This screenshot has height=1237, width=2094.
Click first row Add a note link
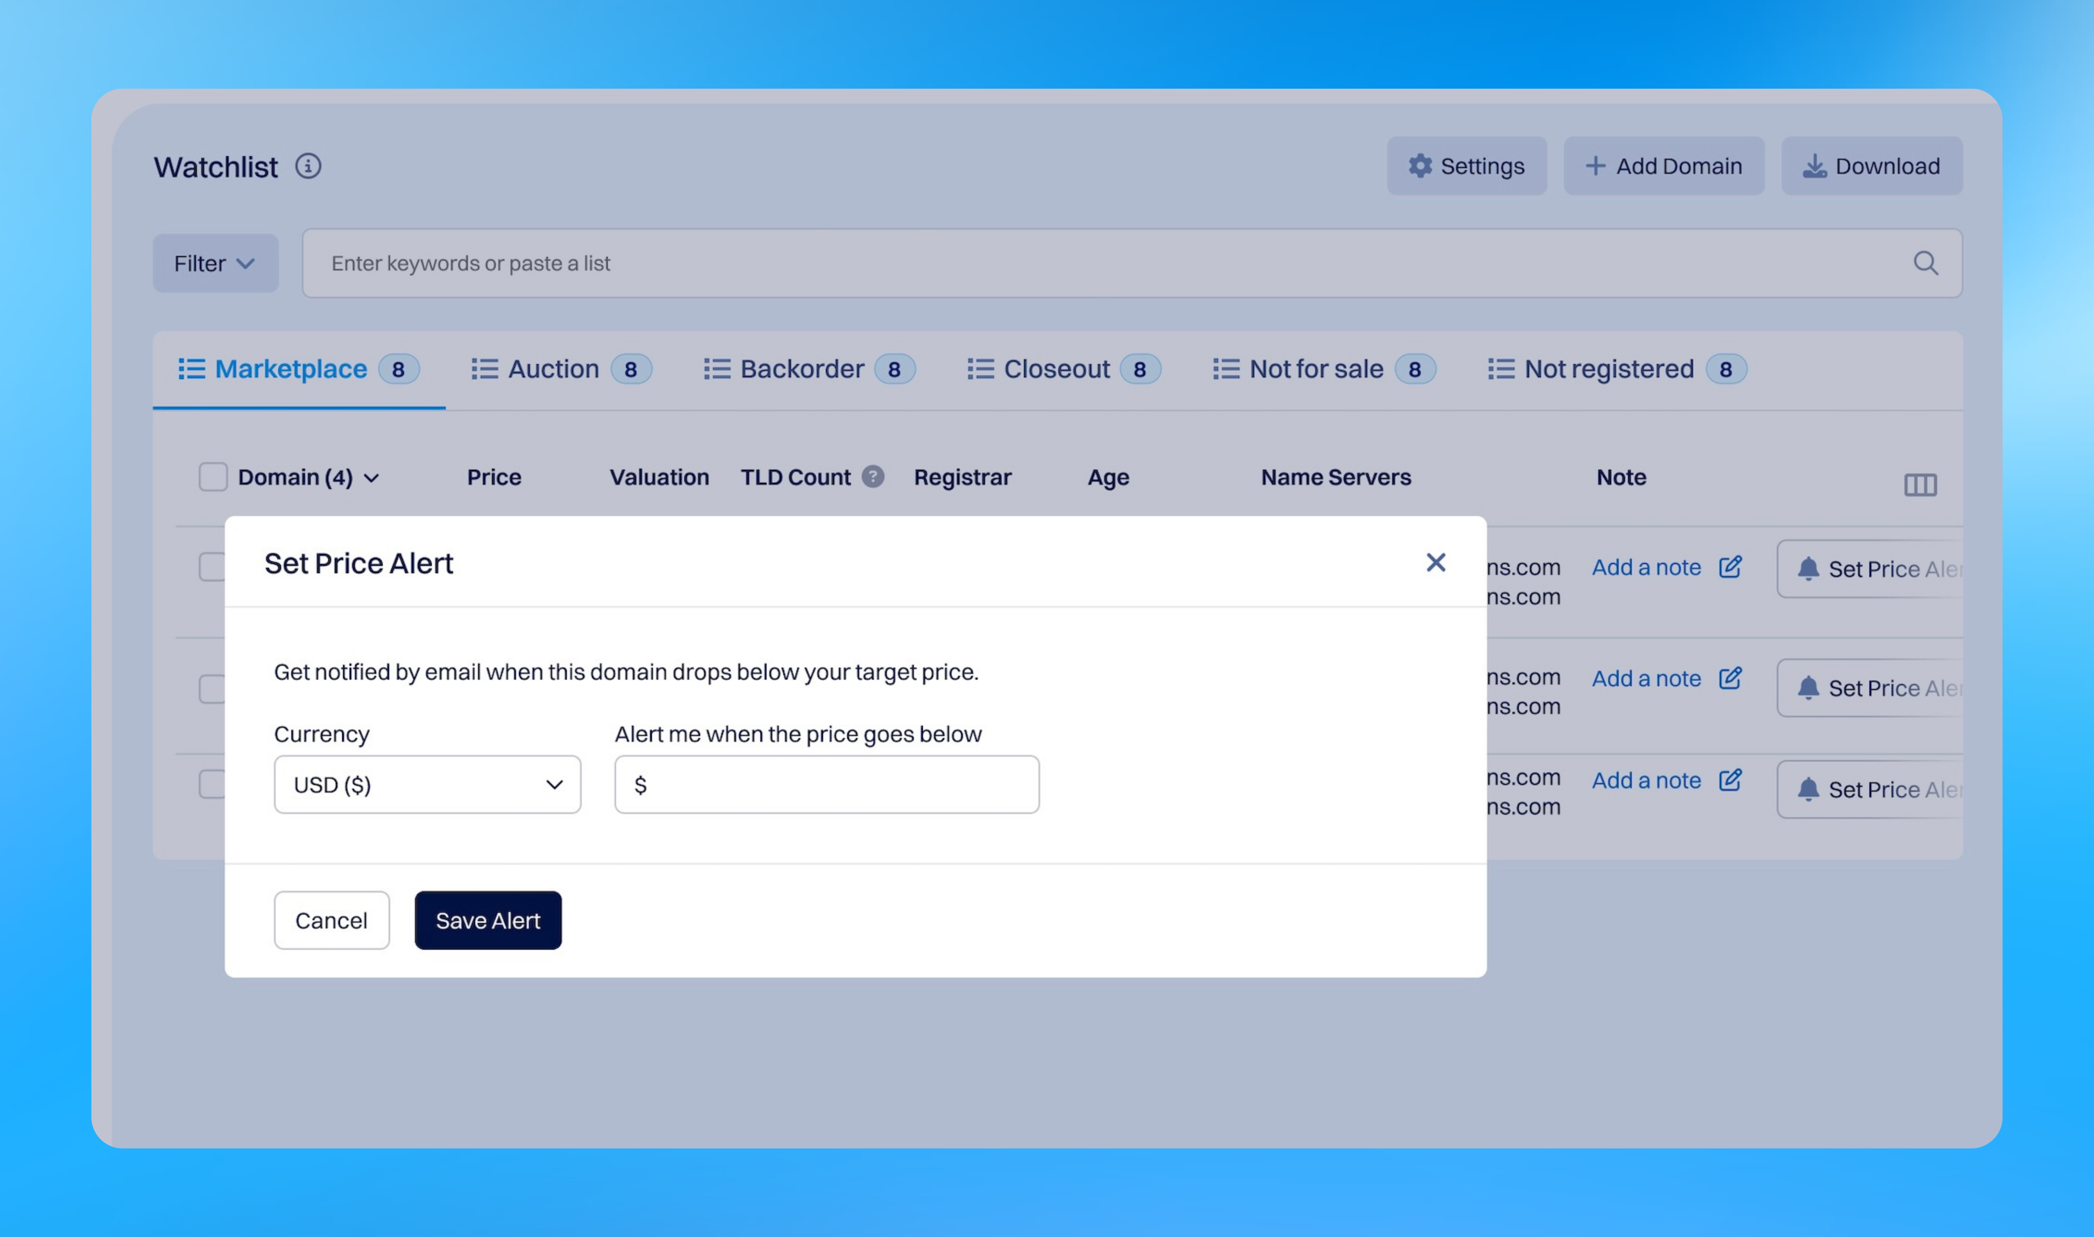point(1646,568)
